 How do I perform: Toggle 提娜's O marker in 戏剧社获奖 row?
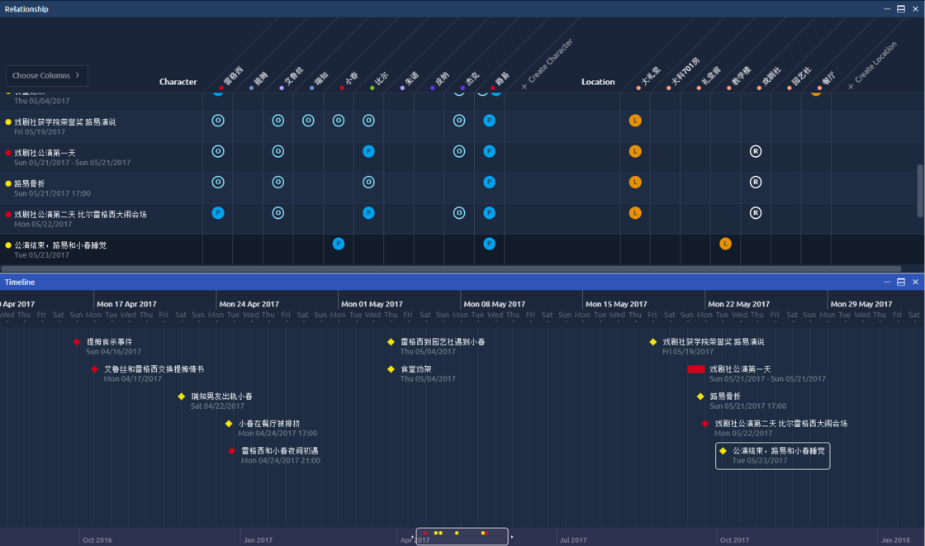pos(249,121)
